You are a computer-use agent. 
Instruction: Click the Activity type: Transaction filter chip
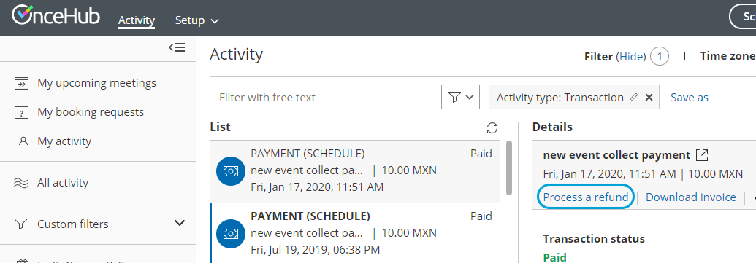pos(575,97)
